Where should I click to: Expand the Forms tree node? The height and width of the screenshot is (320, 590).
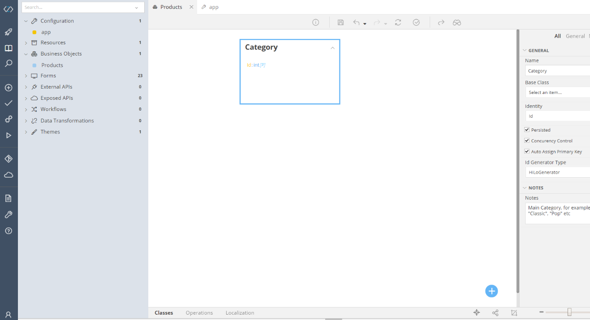click(26, 76)
